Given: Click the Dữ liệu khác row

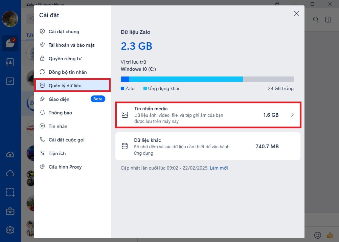Looking at the screenshot, I should [208, 147].
